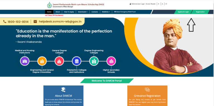The height and width of the screenshot is (106, 214).
Task: Open the How To Apply menu item
Action: point(69,12)
